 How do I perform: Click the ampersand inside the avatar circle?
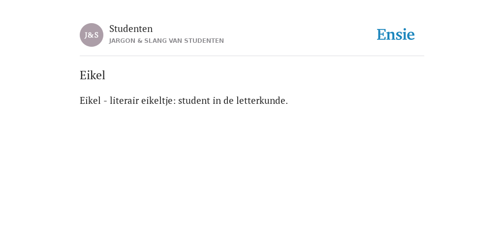[91, 35]
